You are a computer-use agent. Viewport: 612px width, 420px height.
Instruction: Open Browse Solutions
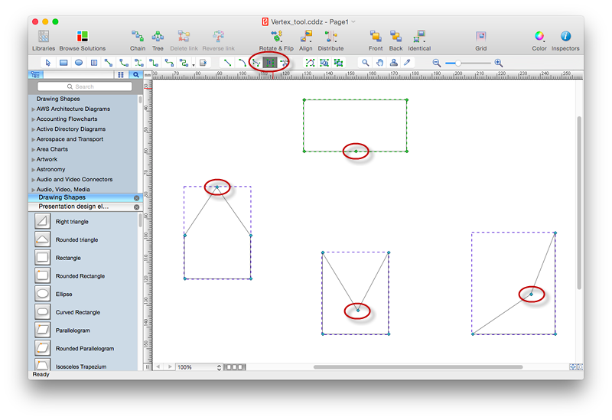pyautogui.click(x=83, y=41)
